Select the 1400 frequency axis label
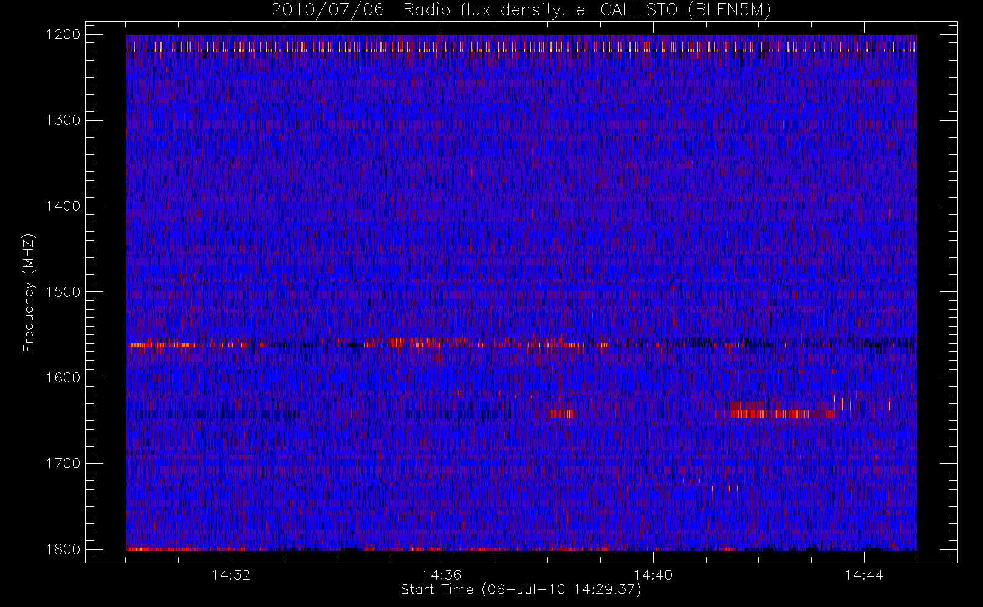 63,206
